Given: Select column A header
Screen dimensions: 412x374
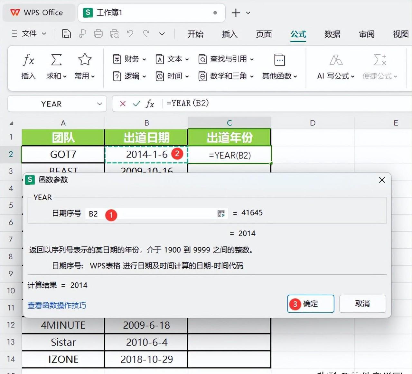Looking at the screenshot, I should (x=63, y=123).
